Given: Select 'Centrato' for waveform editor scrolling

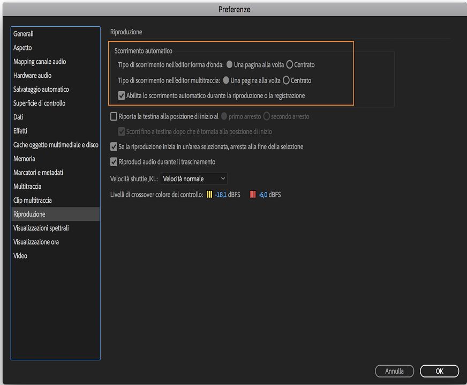Looking at the screenshot, I should tap(290, 65).
